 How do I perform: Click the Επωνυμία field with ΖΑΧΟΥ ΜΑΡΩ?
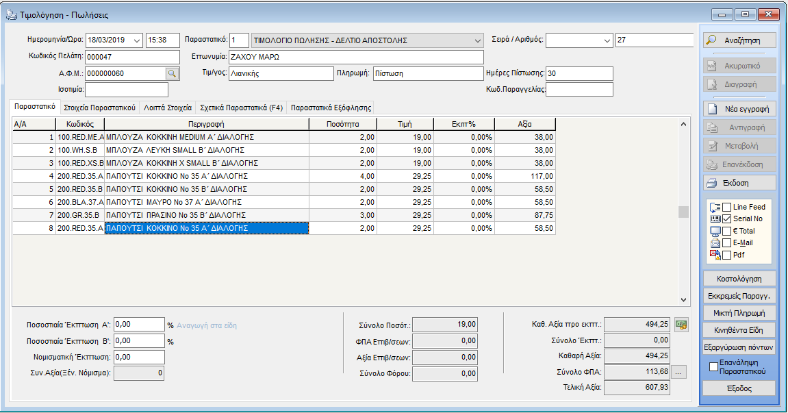point(355,57)
